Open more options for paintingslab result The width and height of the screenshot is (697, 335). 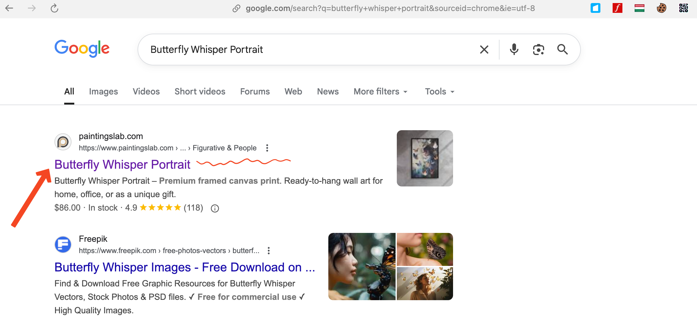pyautogui.click(x=267, y=148)
